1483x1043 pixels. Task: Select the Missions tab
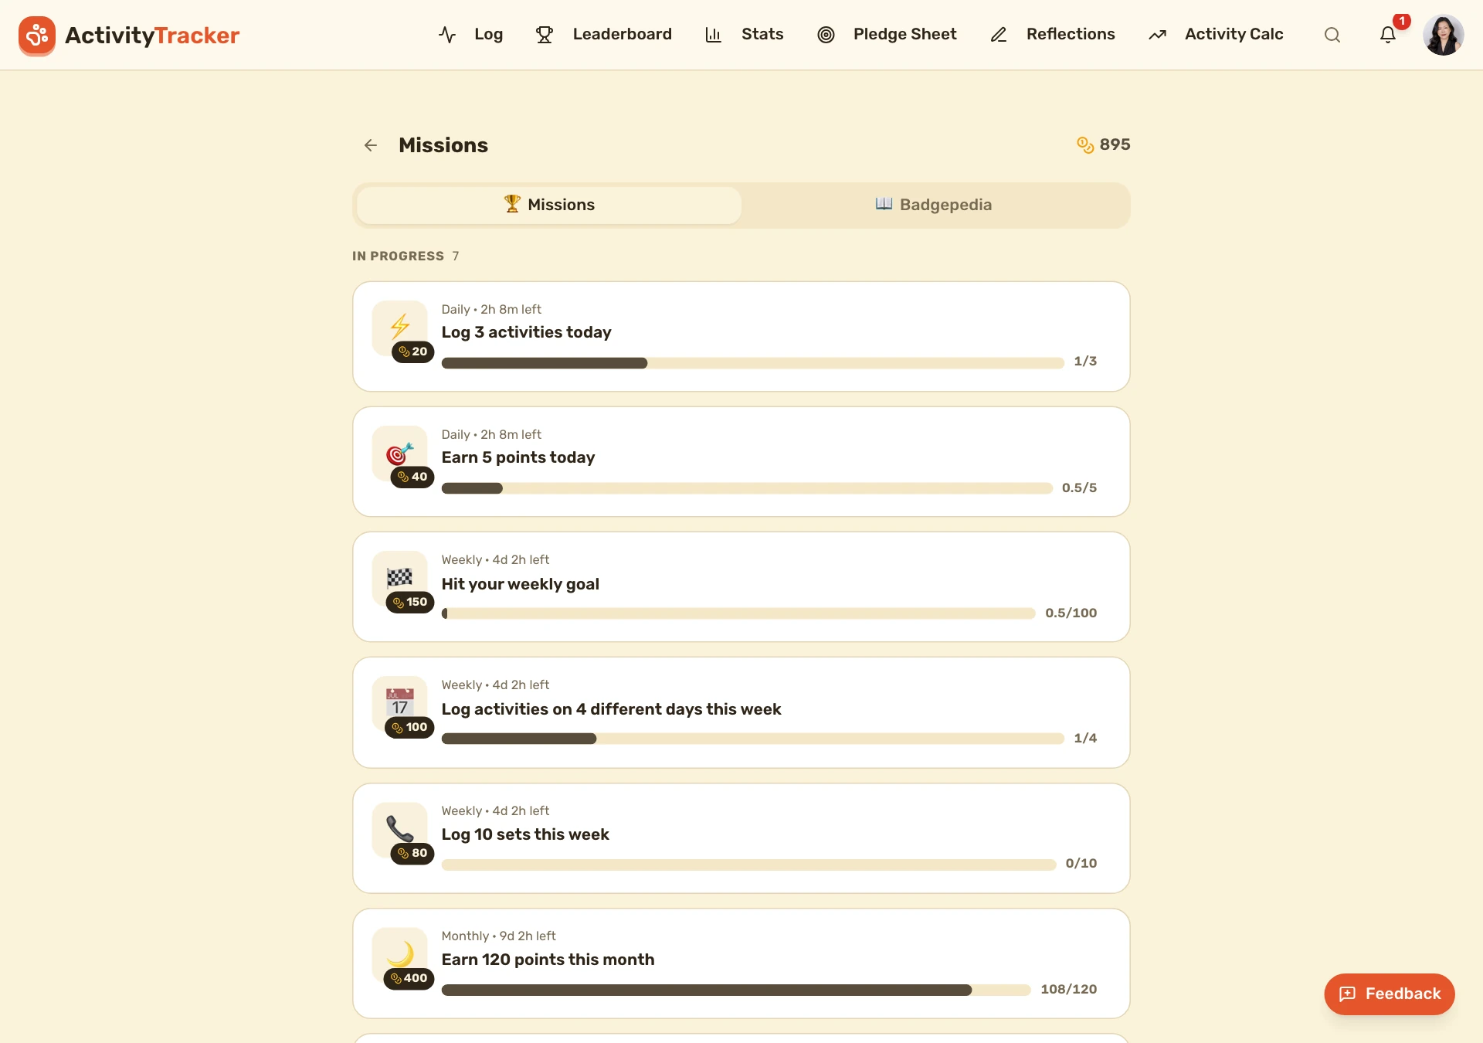point(549,205)
